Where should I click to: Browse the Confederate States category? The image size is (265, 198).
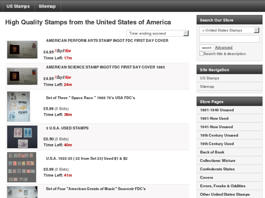tap(217, 169)
